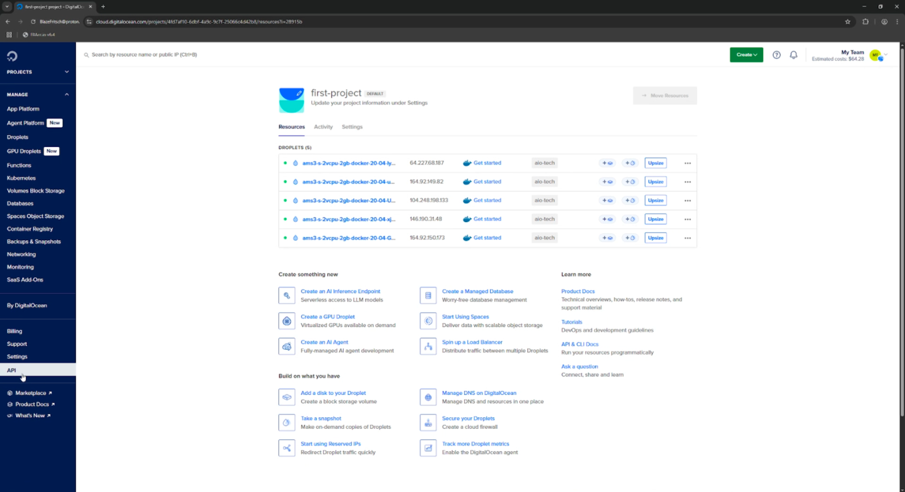
Task: Select the Resources tab
Action: coord(291,127)
